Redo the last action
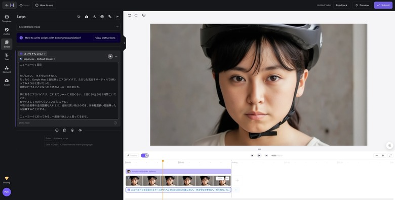Screen dimensions: 395x200 [136, 15]
